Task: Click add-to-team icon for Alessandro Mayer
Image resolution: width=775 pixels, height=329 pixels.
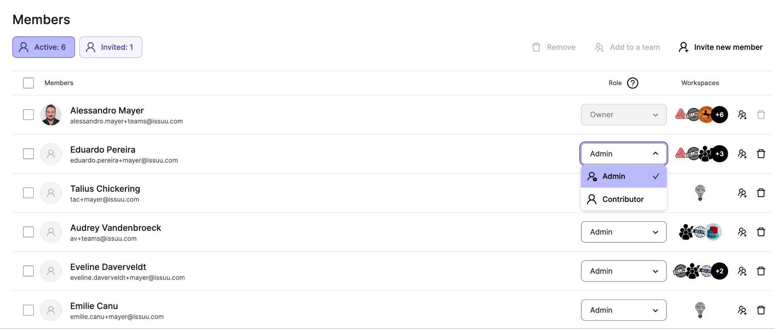Action: (742, 115)
